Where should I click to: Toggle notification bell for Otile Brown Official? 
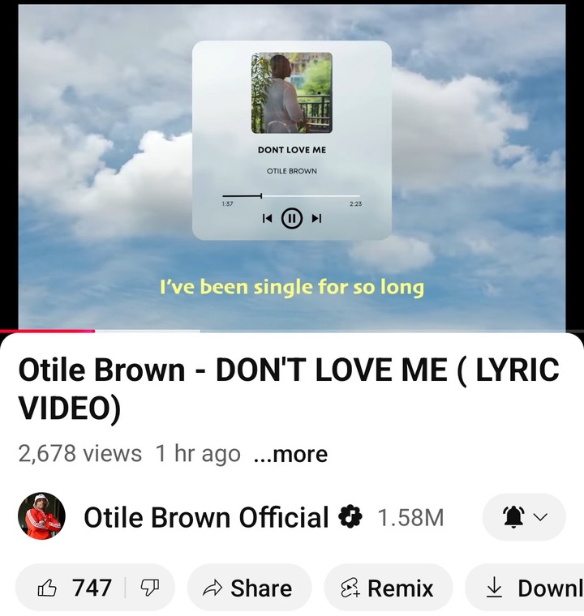pyautogui.click(x=513, y=516)
